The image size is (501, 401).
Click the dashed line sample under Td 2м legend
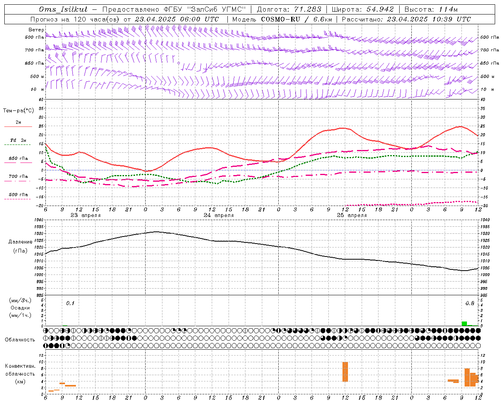point(17,145)
